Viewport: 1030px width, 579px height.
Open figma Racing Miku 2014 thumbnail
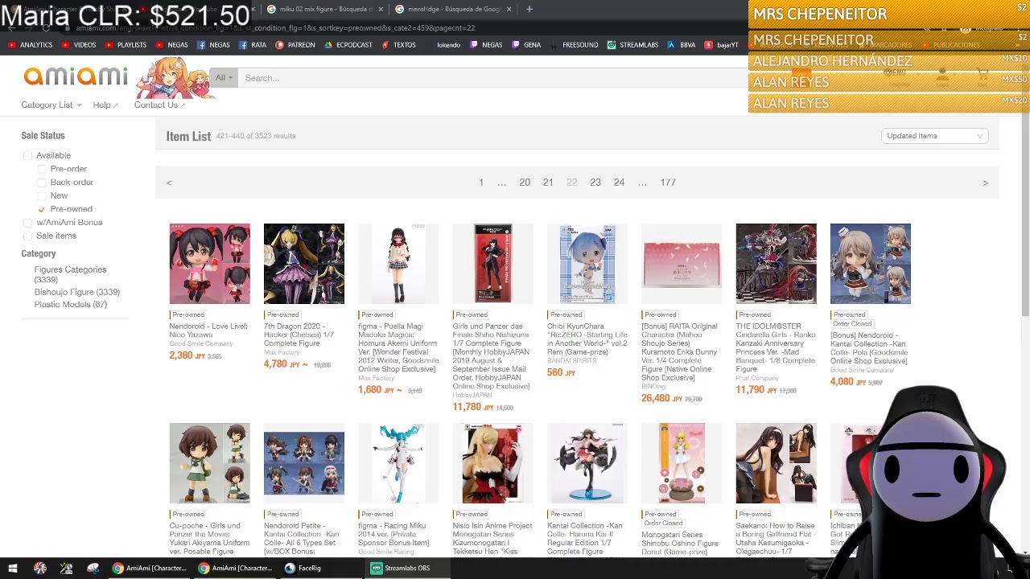point(398,463)
